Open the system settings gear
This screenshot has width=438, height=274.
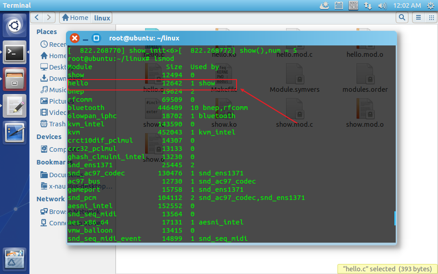point(430,5)
